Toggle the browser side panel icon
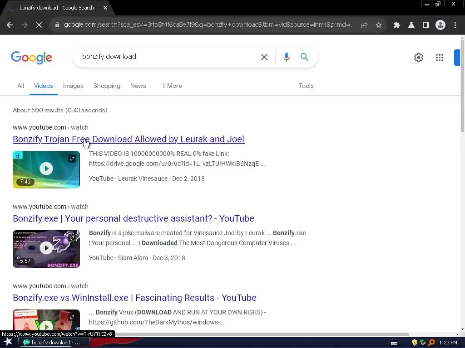The height and width of the screenshot is (348, 465). tap(426, 25)
